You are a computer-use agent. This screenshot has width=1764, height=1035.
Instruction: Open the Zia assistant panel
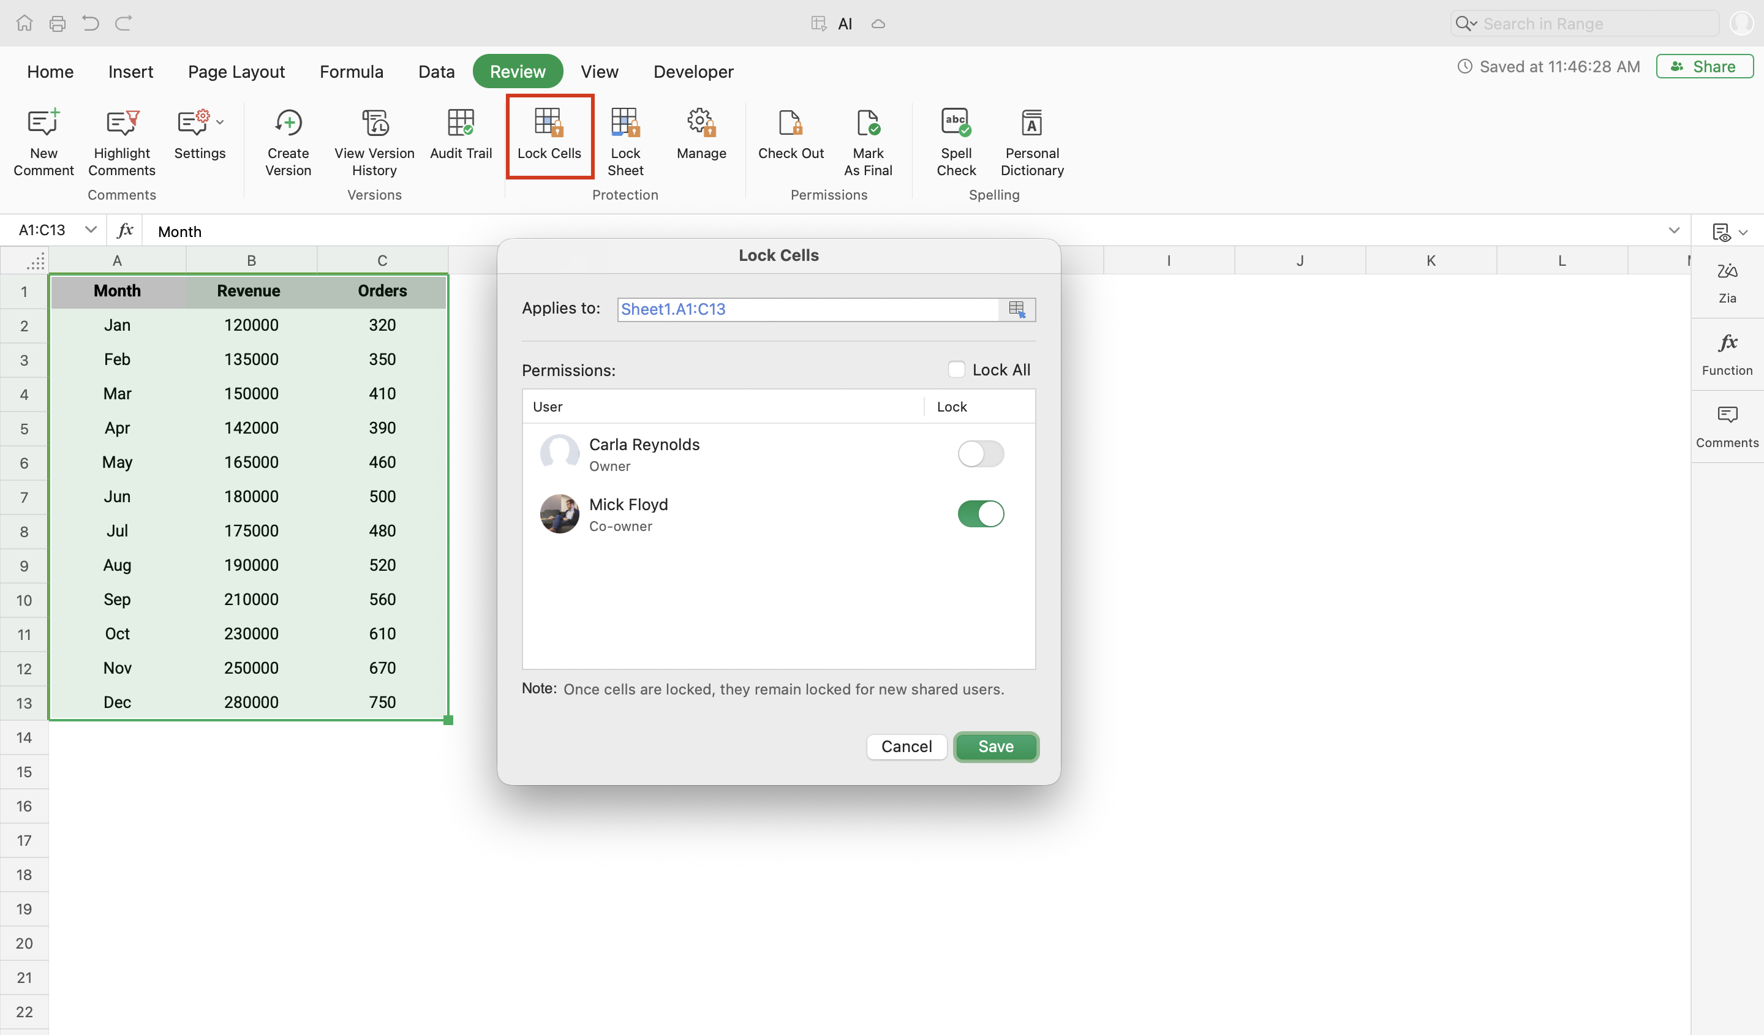(1727, 281)
